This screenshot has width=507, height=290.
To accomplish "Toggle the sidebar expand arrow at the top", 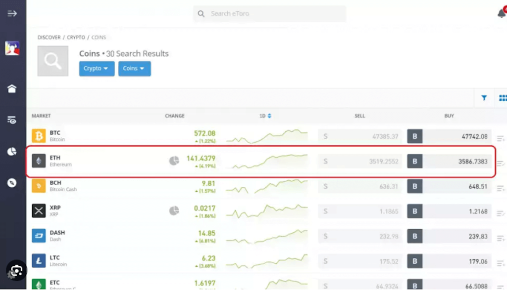I will pyautogui.click(x=12, y=13).
